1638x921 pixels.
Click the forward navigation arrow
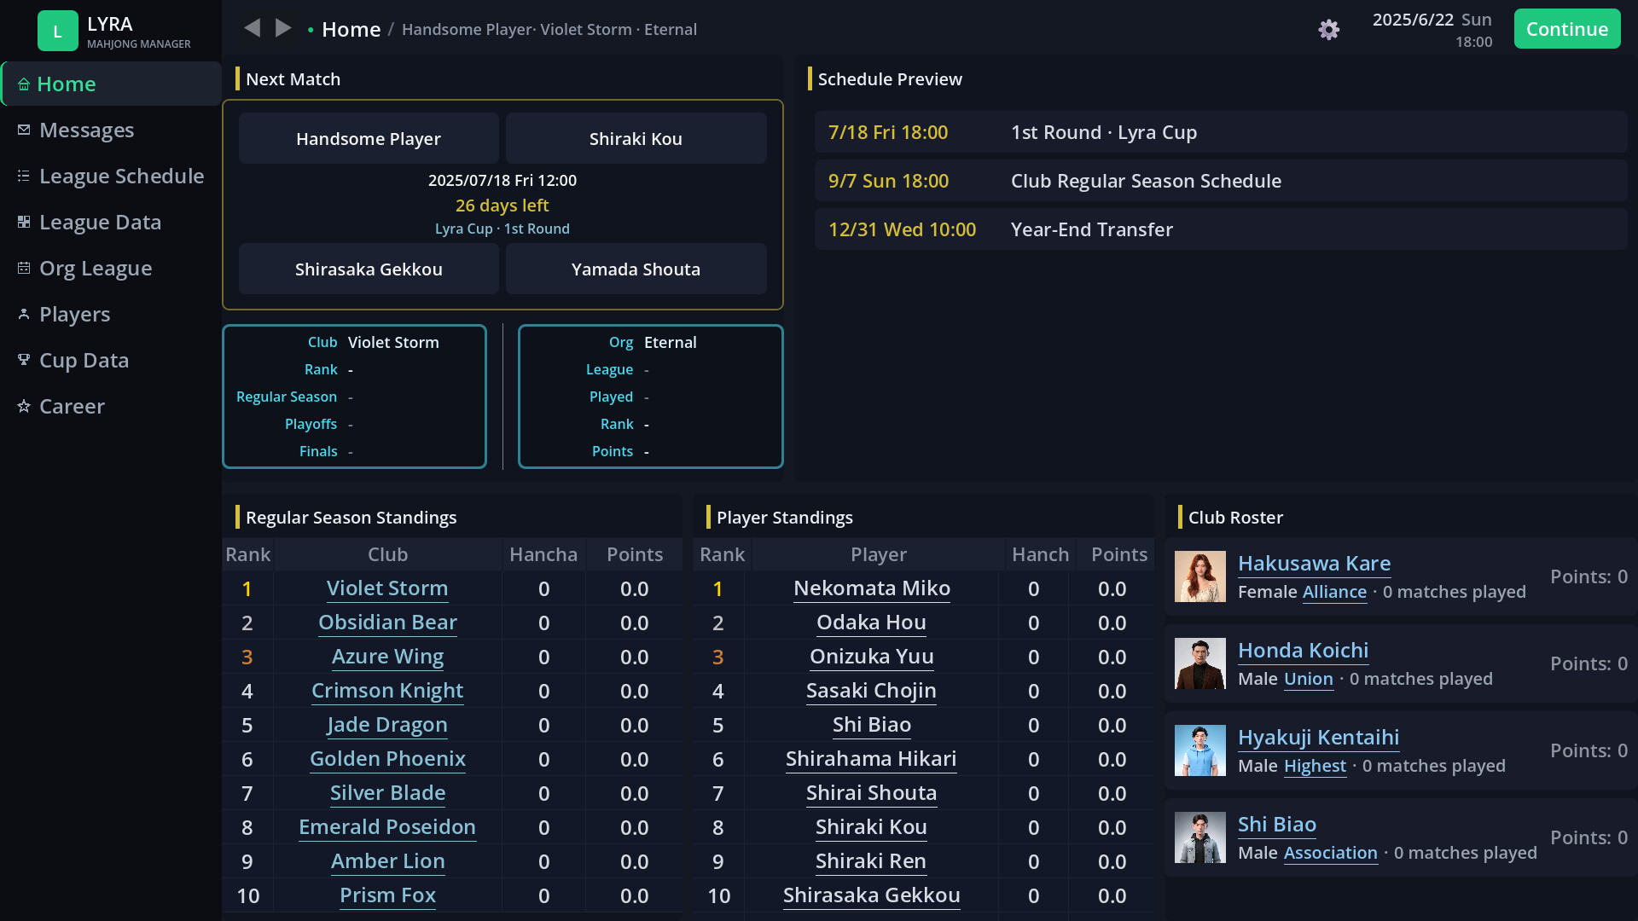[x=283, y=28]
